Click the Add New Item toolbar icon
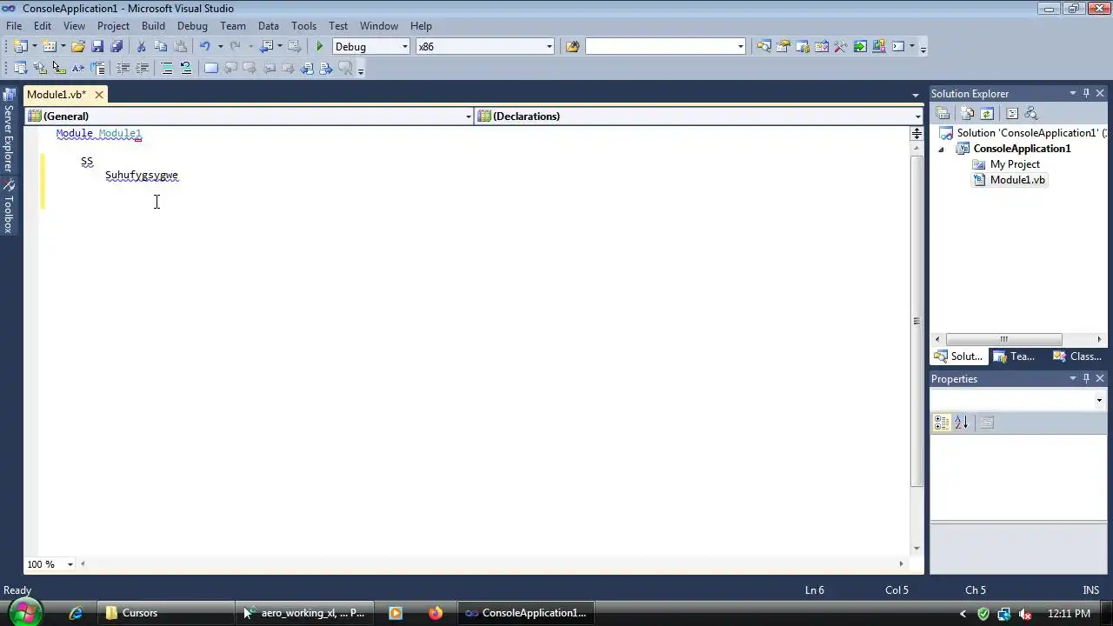This screenshot has height=626, width=1113. point(49,46)
